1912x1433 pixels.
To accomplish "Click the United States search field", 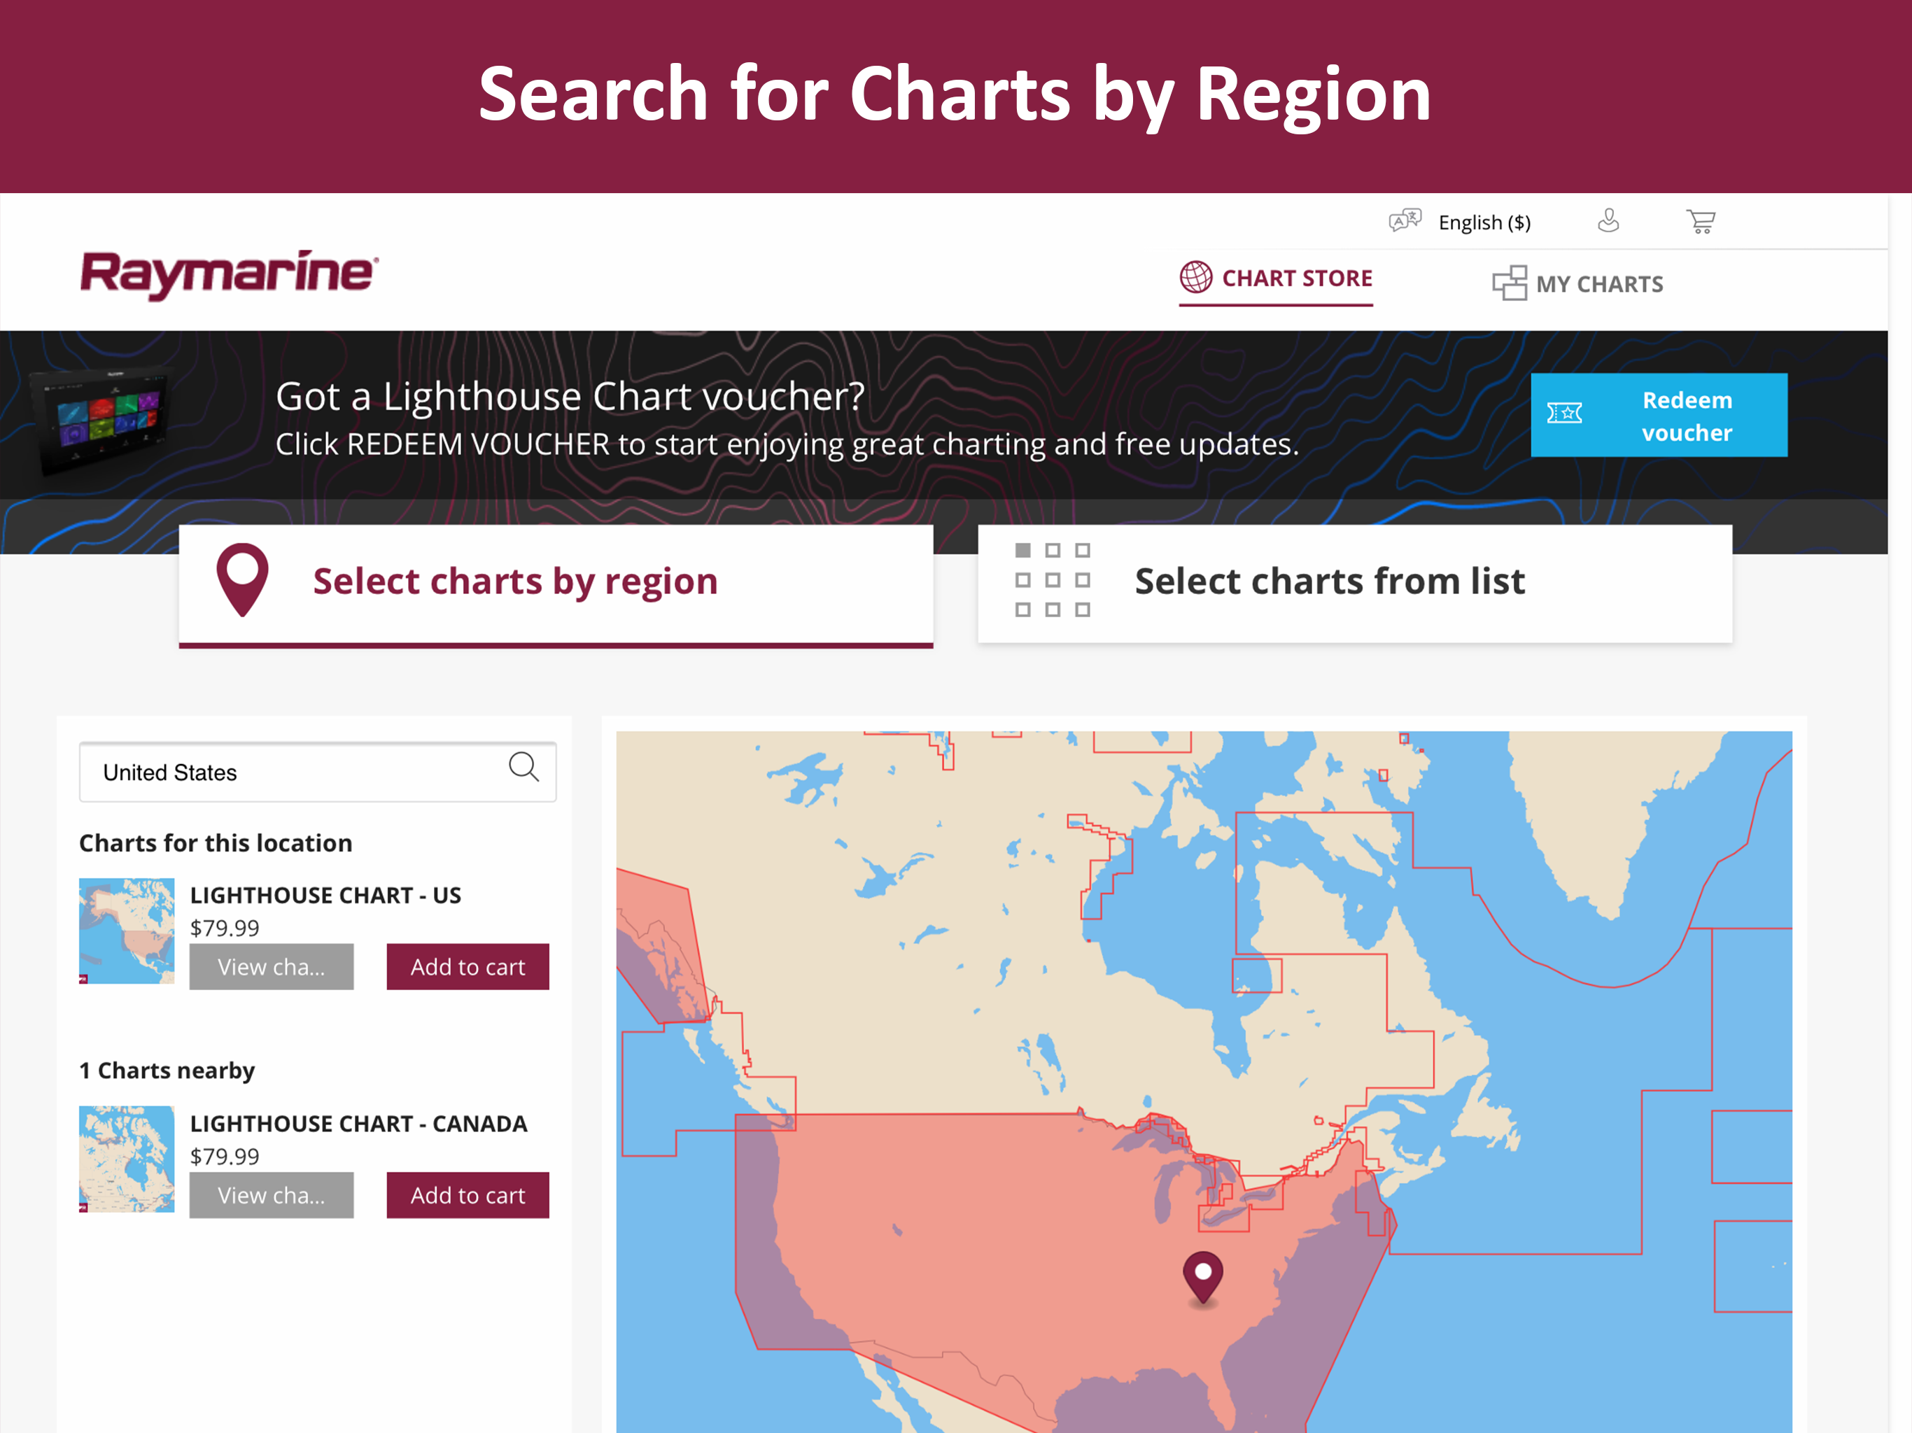I will click(x=294, y=772).
